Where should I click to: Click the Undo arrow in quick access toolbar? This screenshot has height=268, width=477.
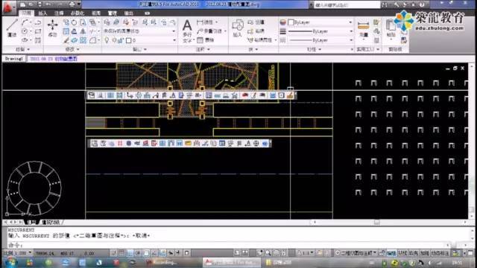[x=49, y=4]
